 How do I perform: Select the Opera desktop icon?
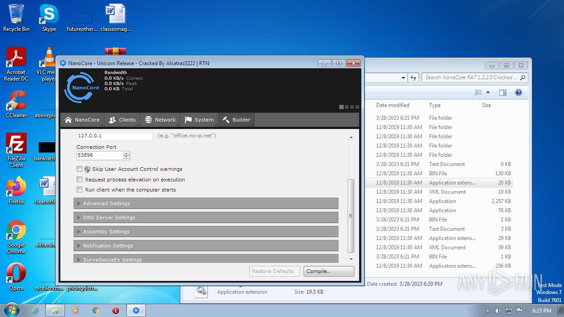click(x=16, y=277)
